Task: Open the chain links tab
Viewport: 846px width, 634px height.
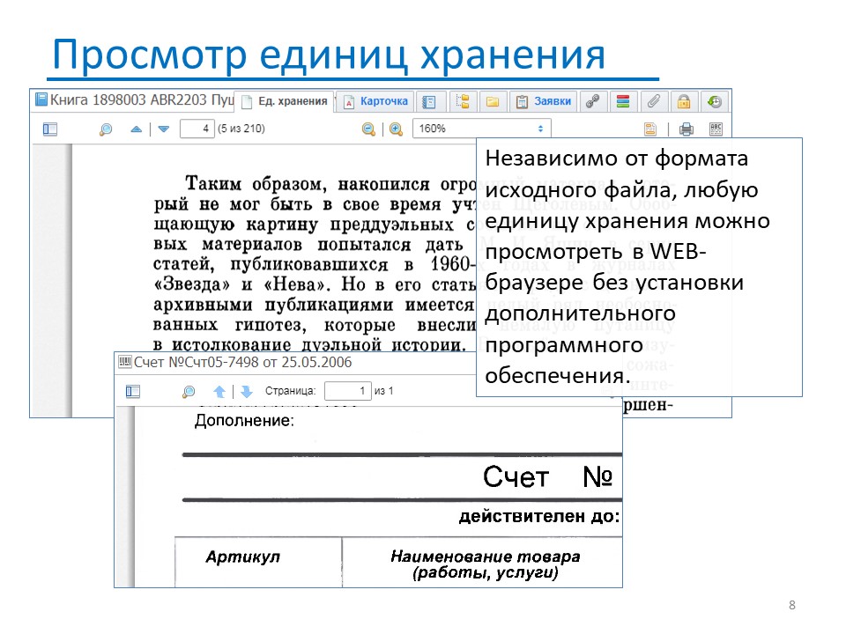Action: coord(593,101)
